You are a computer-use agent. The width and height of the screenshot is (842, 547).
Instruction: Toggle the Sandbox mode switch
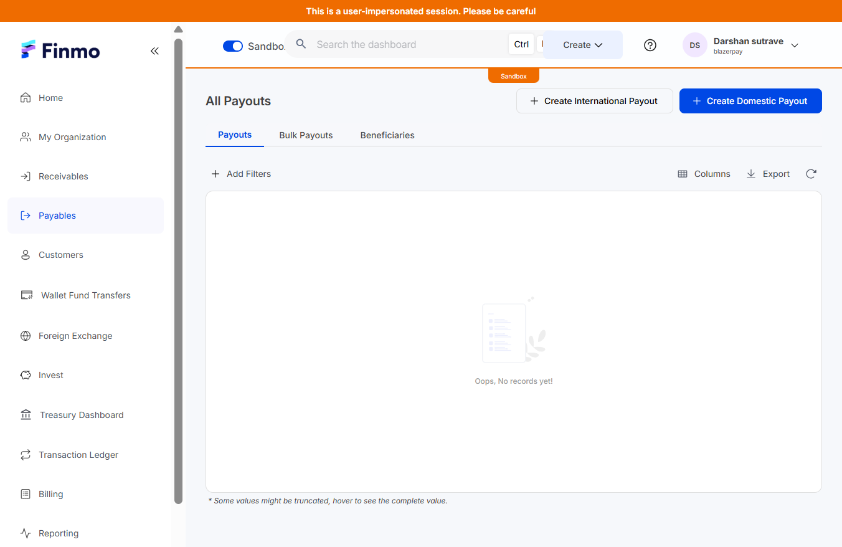(x=233, y=46)
